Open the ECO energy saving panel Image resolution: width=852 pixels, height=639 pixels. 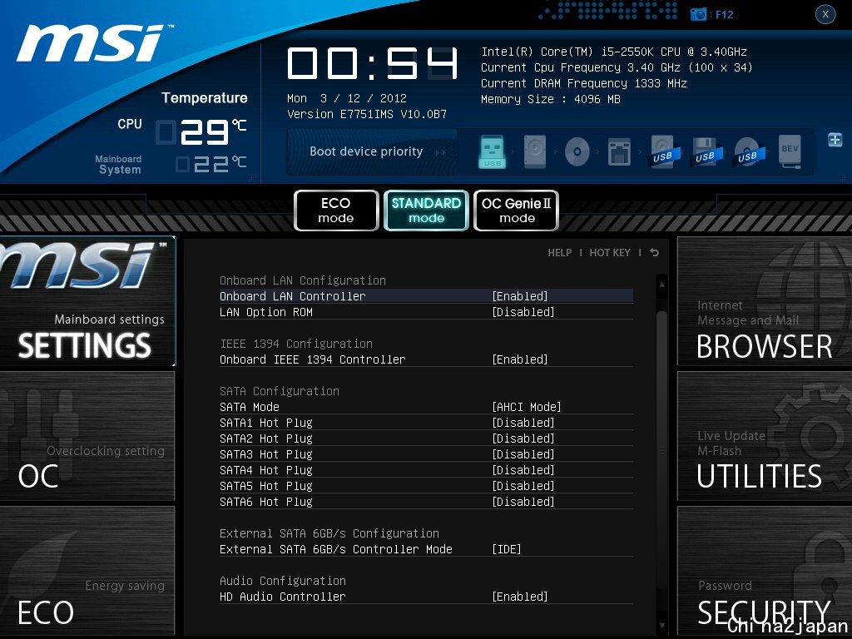point(87,571)
